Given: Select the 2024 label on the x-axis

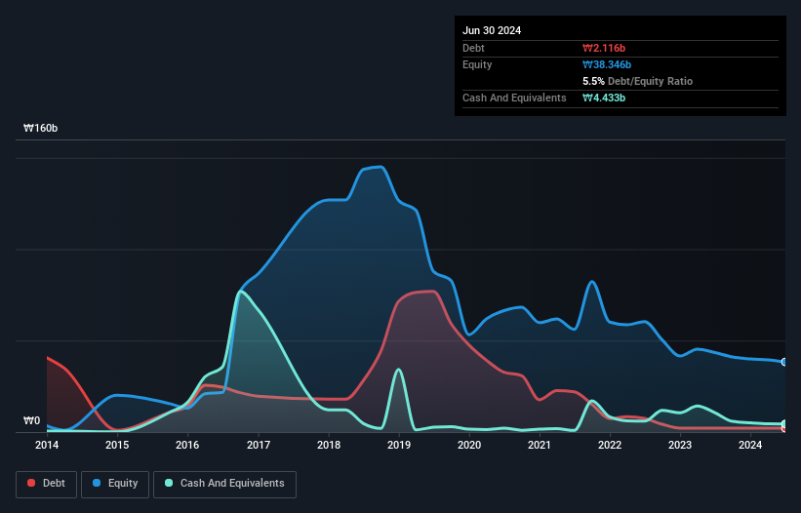Looking at the screenshot, I should click(750, 445).
